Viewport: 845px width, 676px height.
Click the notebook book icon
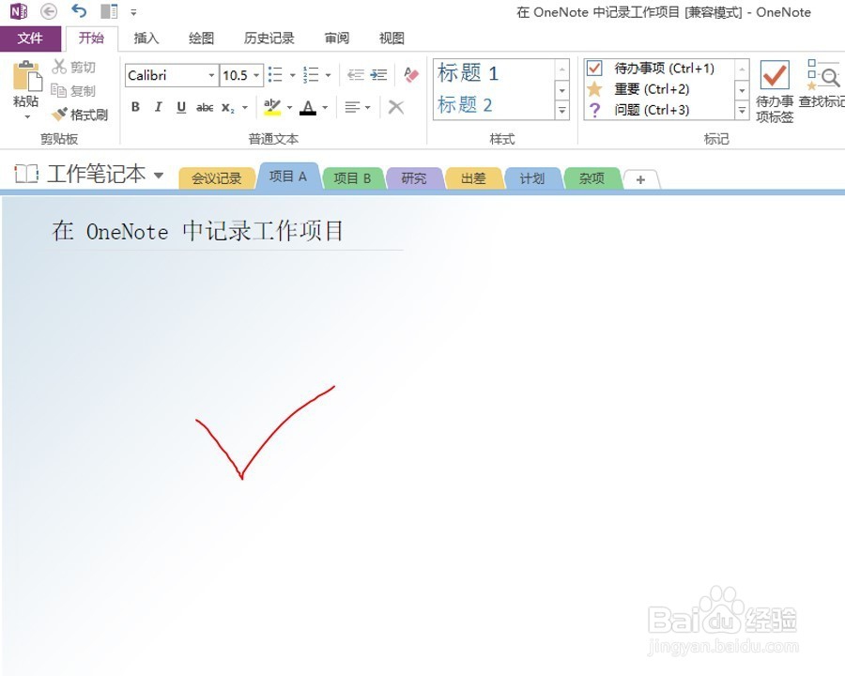[26, 174]
